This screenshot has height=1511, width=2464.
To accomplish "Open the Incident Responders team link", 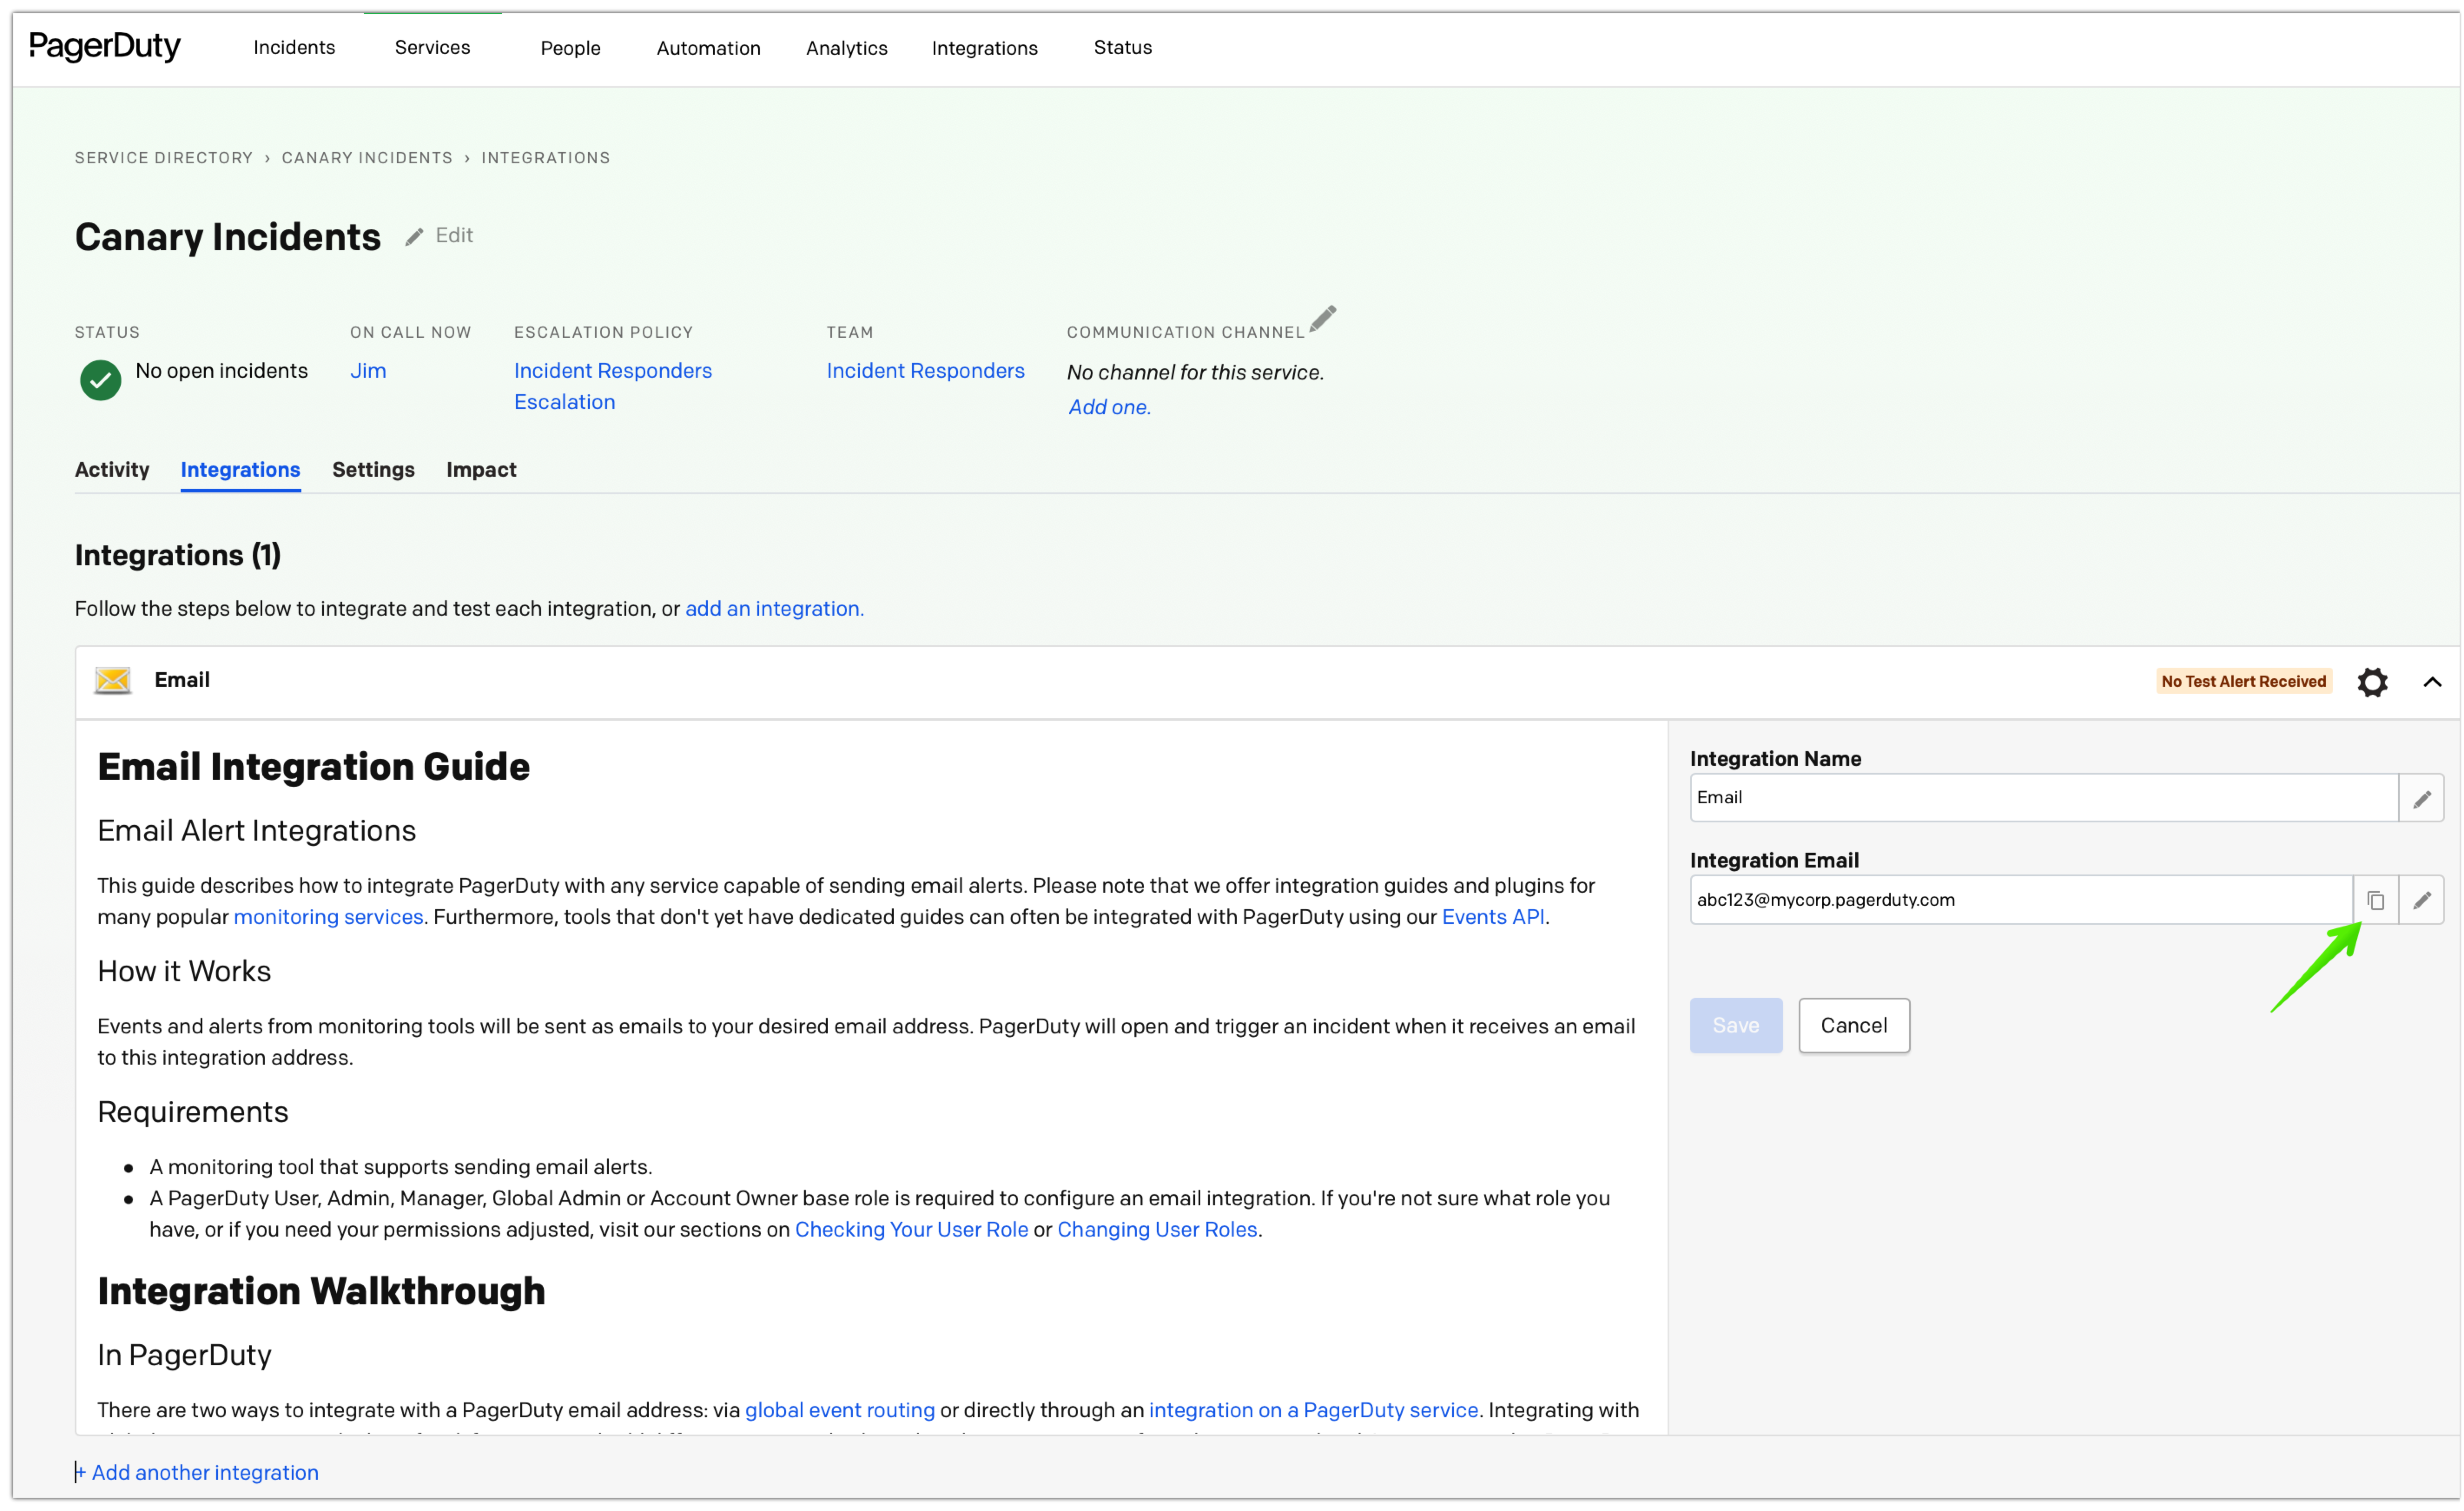I will point(925,371).
